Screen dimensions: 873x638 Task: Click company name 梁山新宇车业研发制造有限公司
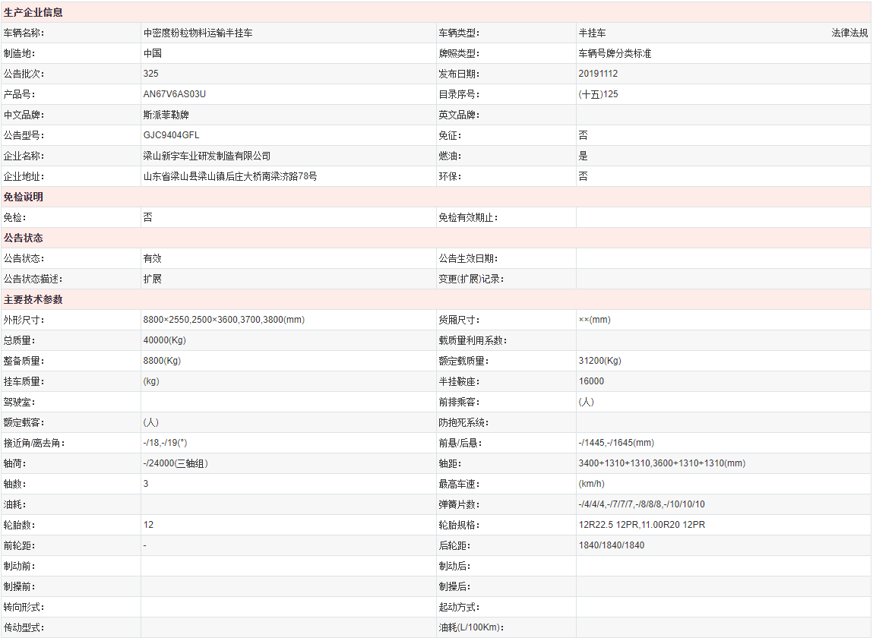[x=207, y=156]
